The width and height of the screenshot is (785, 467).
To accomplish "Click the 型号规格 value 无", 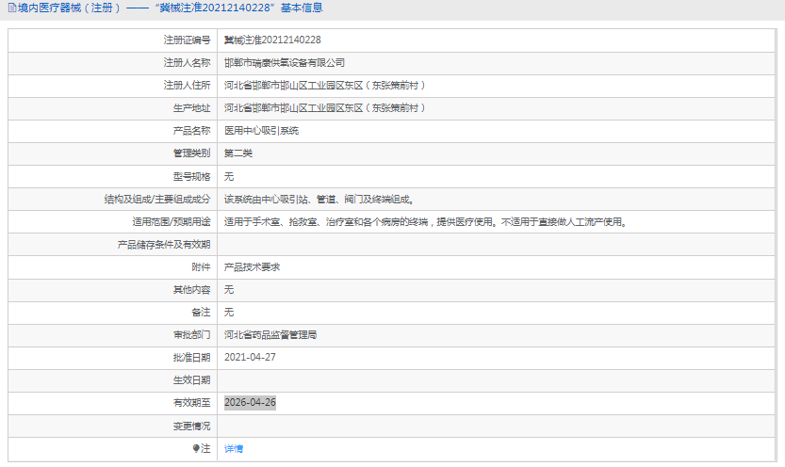I will (229, 176).
